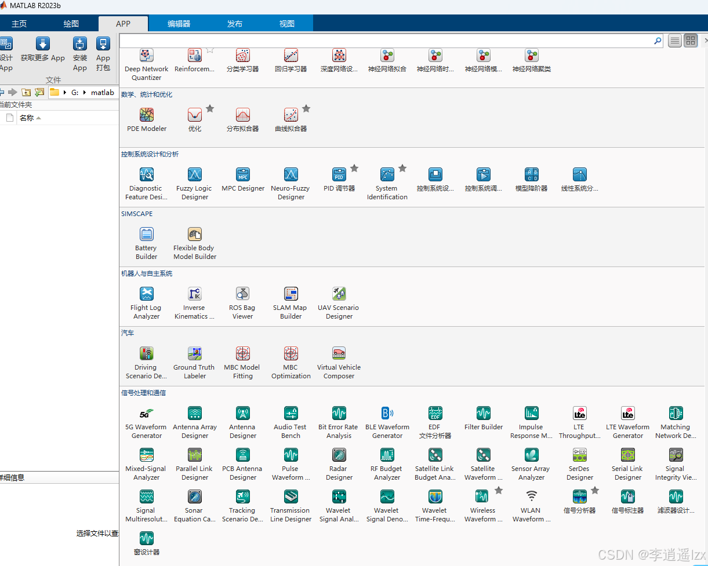The image size is (708, 566).
Task: Open the Antenna Array Designer app
Action: tap(195, 422)
